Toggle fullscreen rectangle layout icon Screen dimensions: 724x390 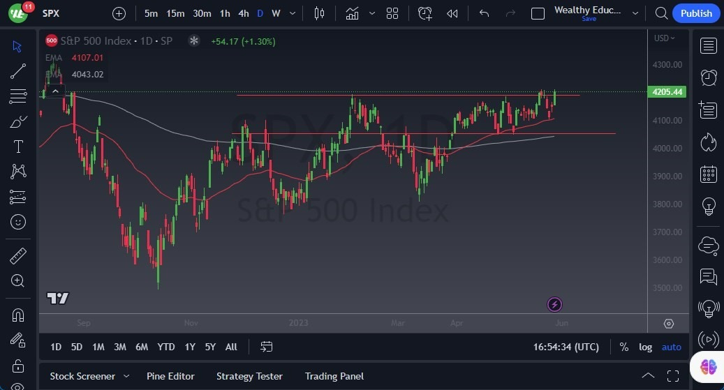click(x=538, y=14)
